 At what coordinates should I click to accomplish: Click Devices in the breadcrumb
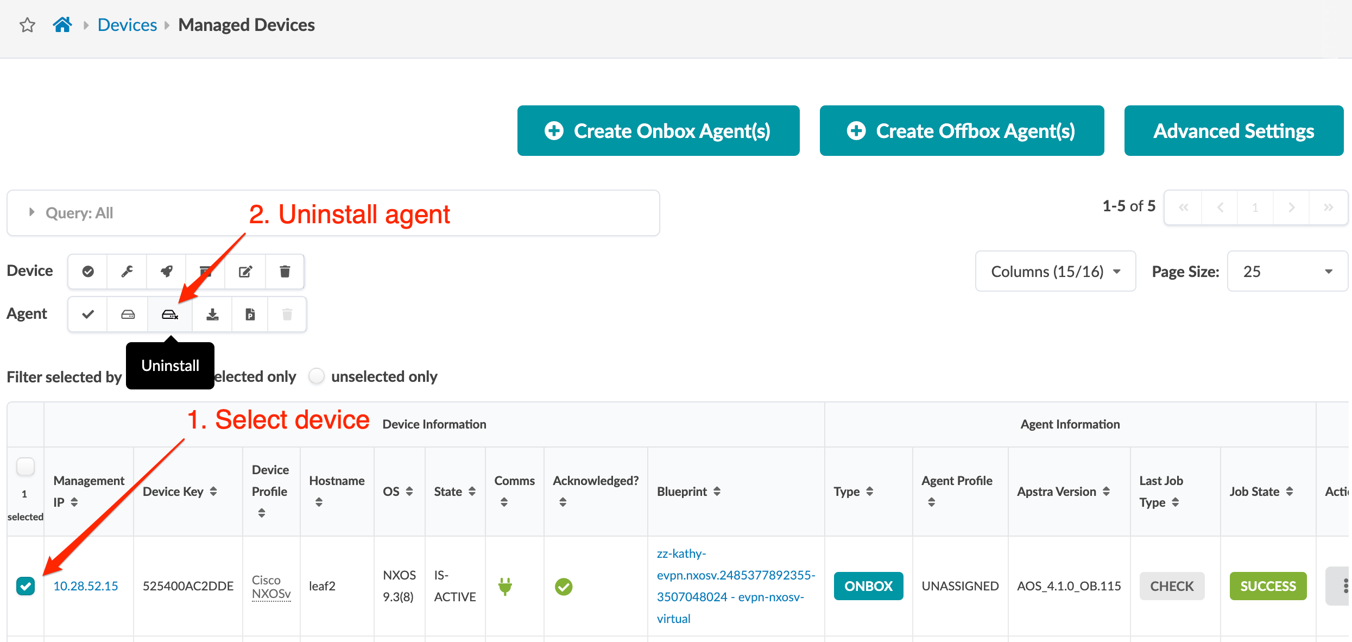127,25
